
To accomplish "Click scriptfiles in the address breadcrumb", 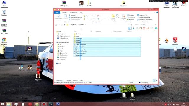I will tap(81, 25).
